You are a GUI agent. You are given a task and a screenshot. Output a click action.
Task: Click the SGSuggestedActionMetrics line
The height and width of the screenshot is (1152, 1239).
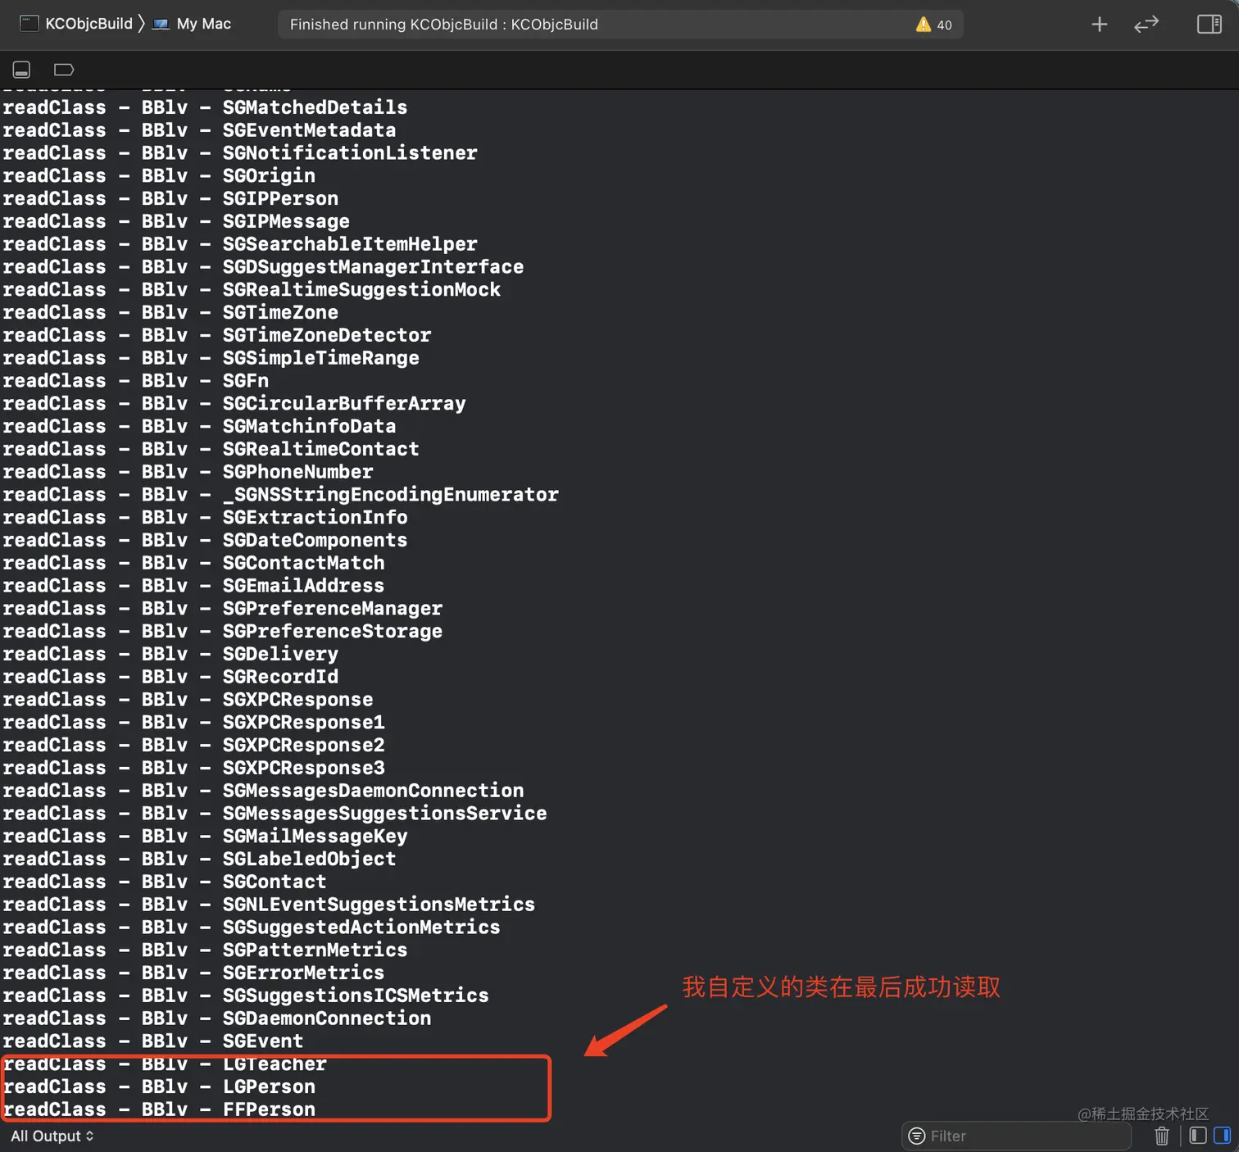[x=252, y=927]
